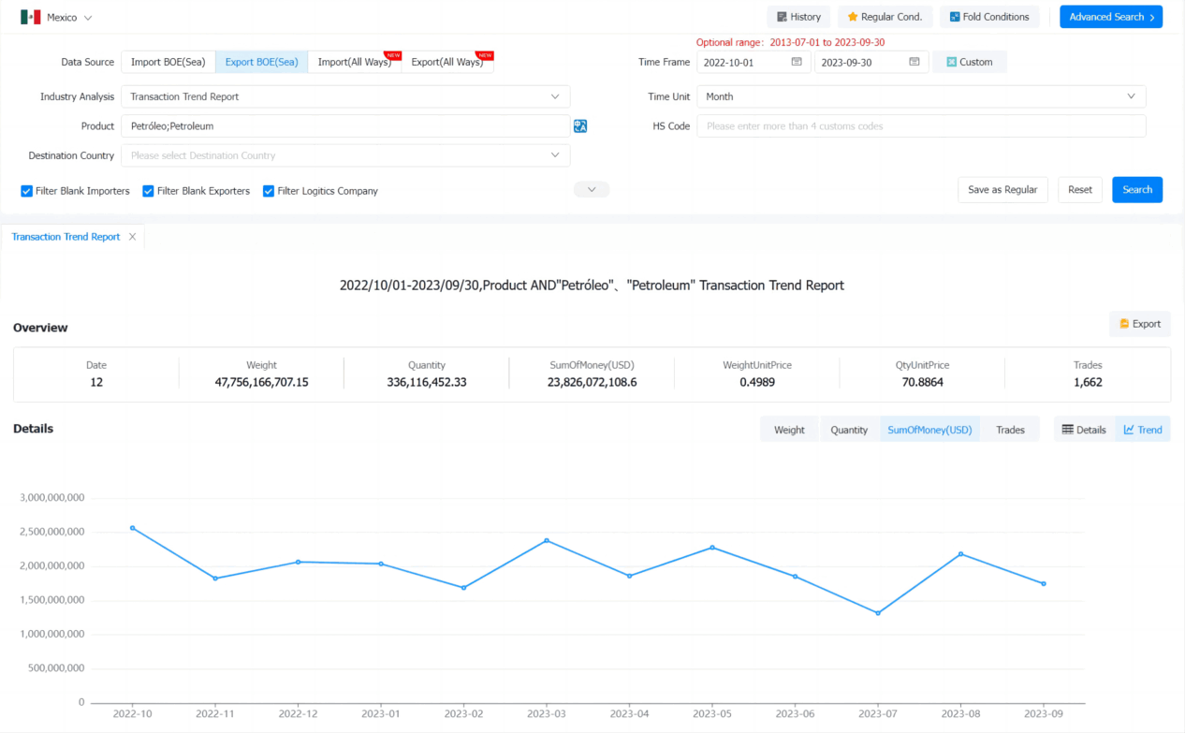Click calendar icon in end date field

914,62
